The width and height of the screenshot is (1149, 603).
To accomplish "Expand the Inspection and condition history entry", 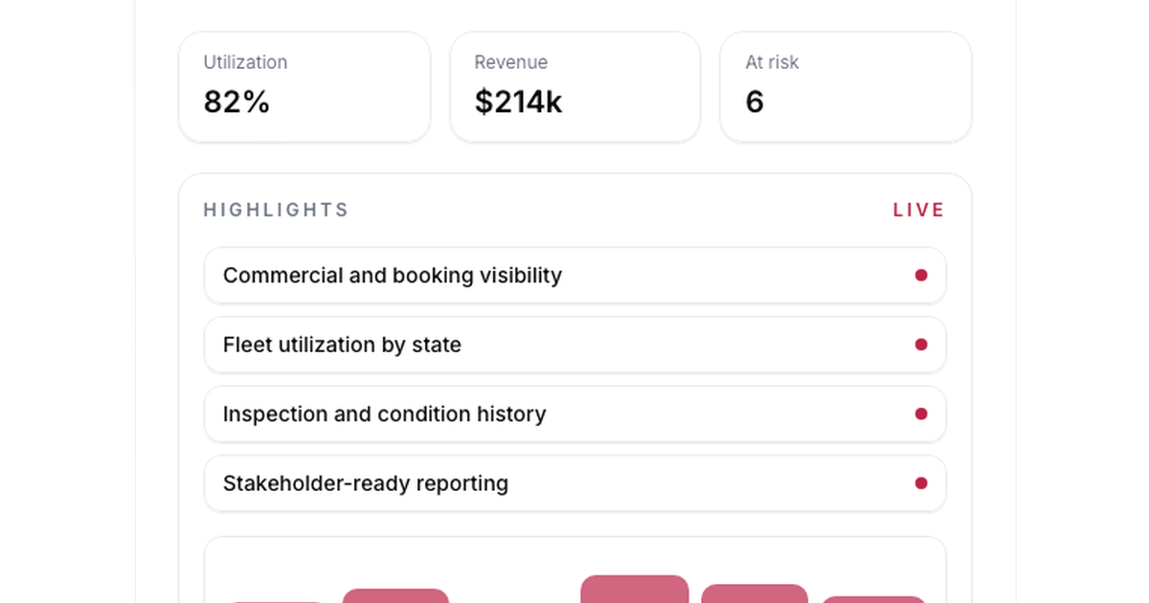I will (x=574, y=413).
